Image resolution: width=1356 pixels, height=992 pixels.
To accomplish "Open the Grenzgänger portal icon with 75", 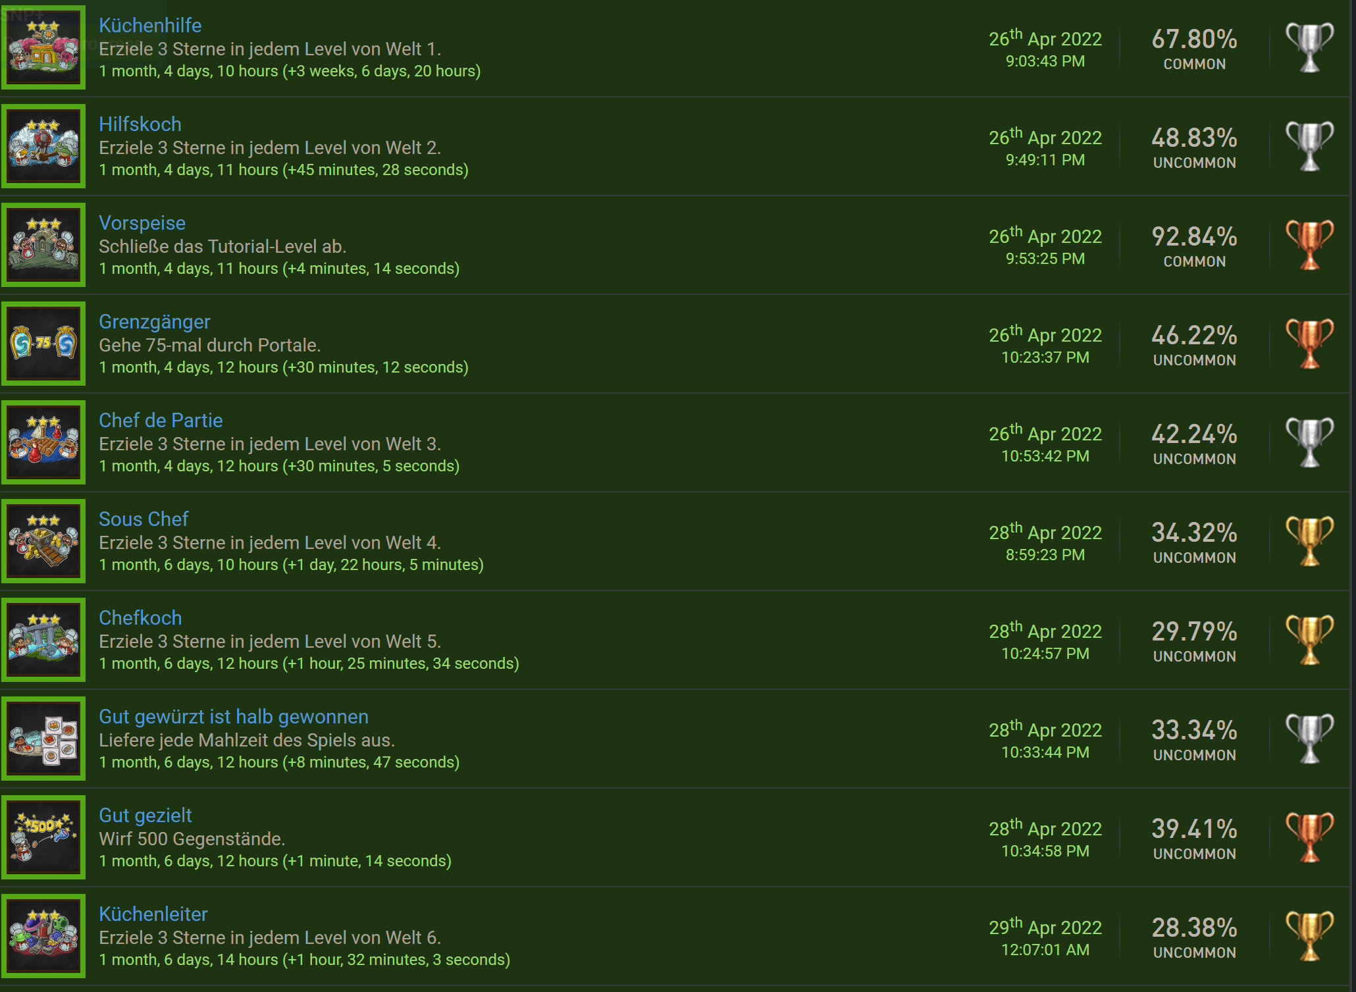I will pos(43,344).
